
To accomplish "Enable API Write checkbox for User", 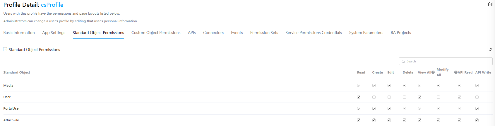I will coord(477,97).
